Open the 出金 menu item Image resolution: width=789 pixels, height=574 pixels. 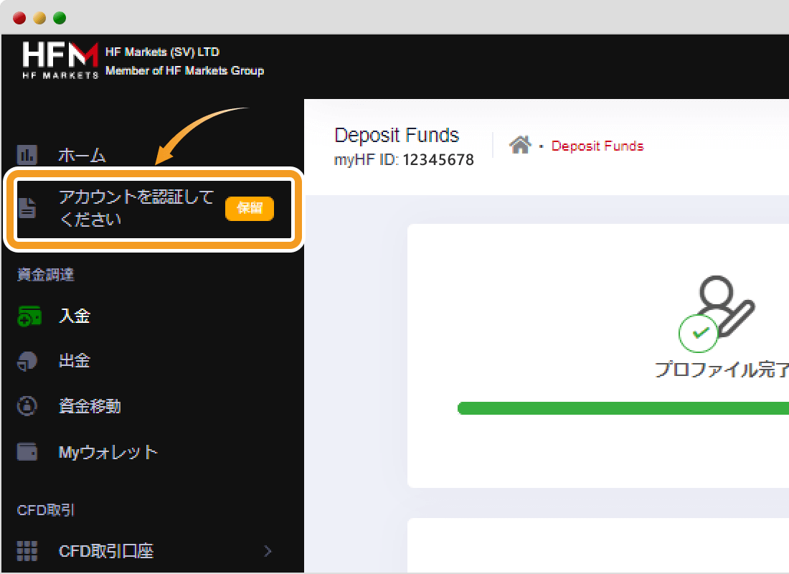tap(75, 361)
